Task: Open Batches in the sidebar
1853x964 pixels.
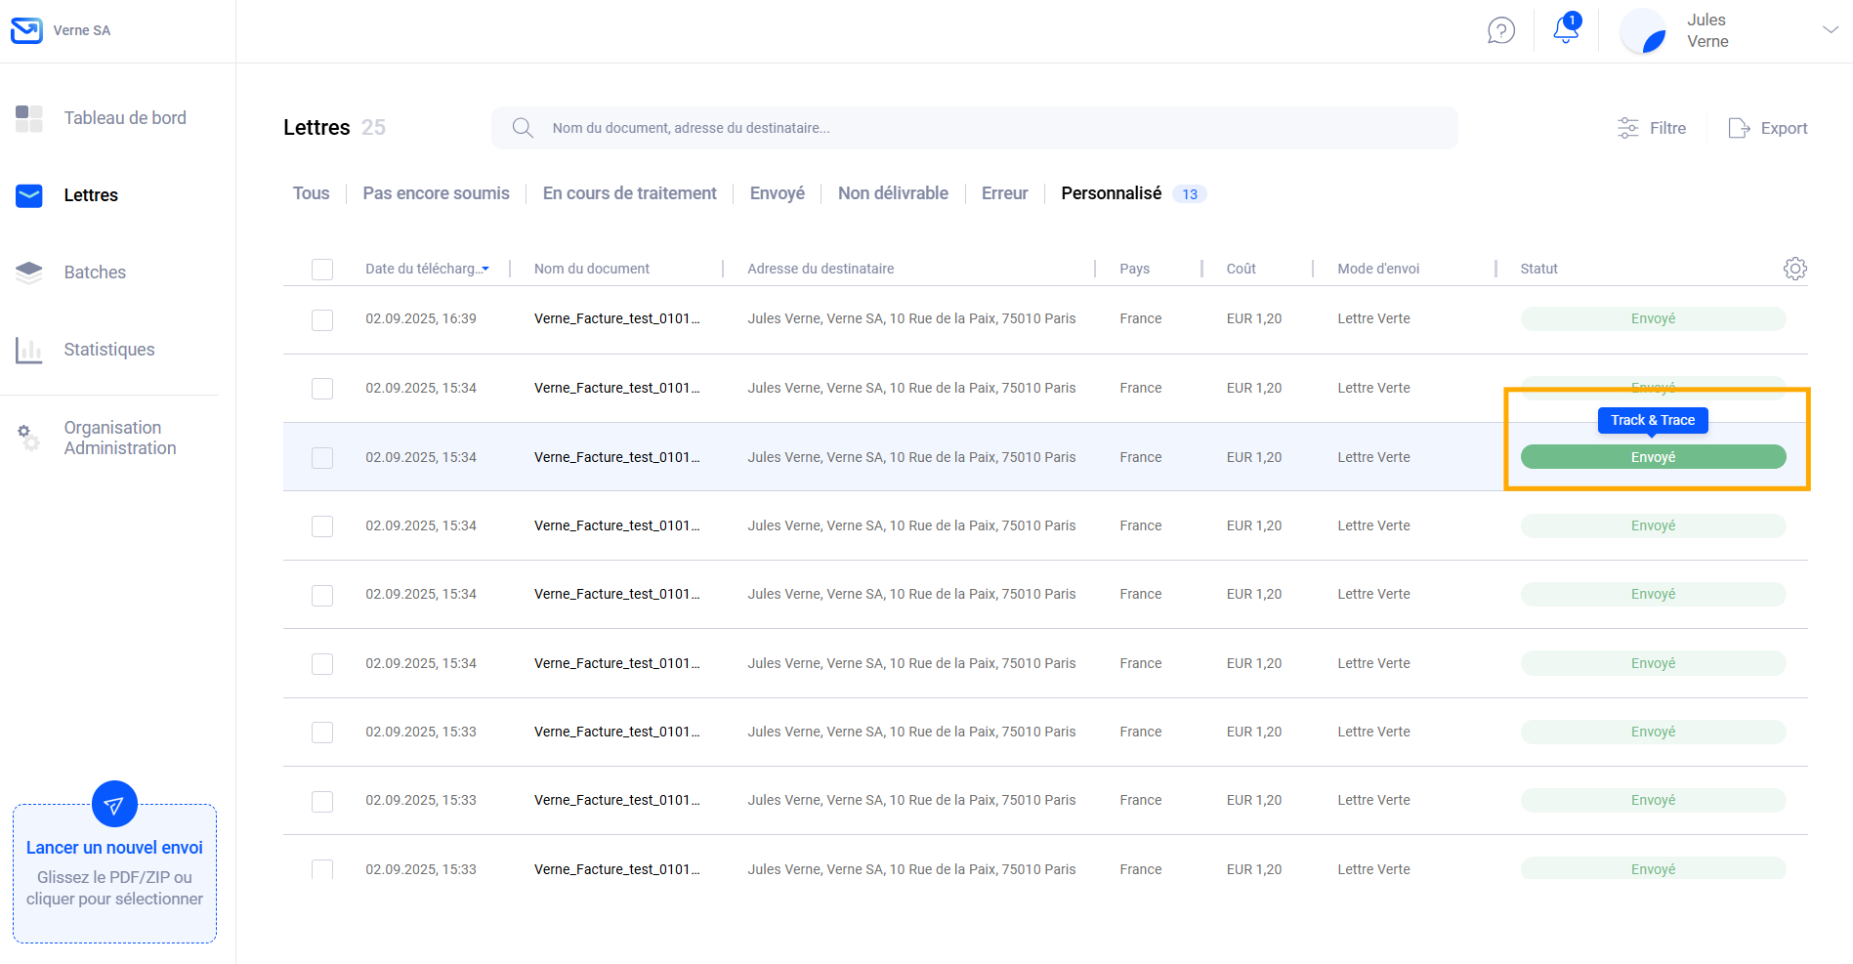Action: coord(95,272)
